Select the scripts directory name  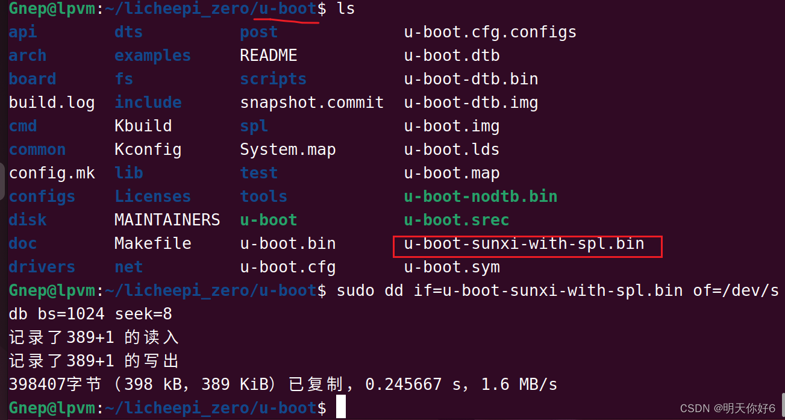tap(273, 78)
